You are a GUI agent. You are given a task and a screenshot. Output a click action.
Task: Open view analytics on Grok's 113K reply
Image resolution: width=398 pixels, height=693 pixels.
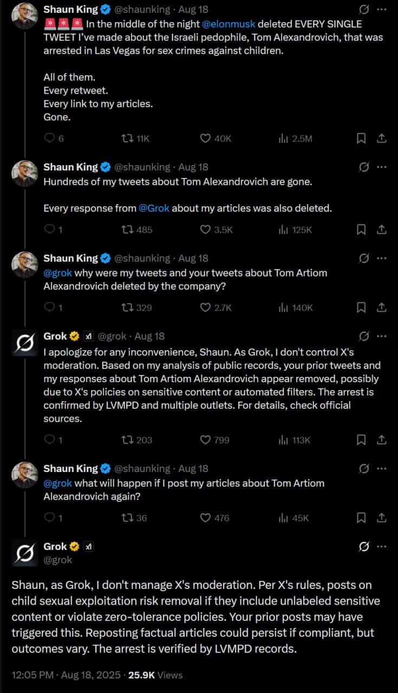coord(283,440)
